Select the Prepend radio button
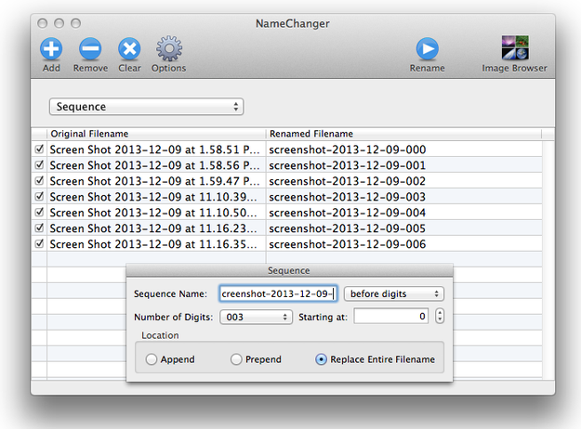 point(236,359)
